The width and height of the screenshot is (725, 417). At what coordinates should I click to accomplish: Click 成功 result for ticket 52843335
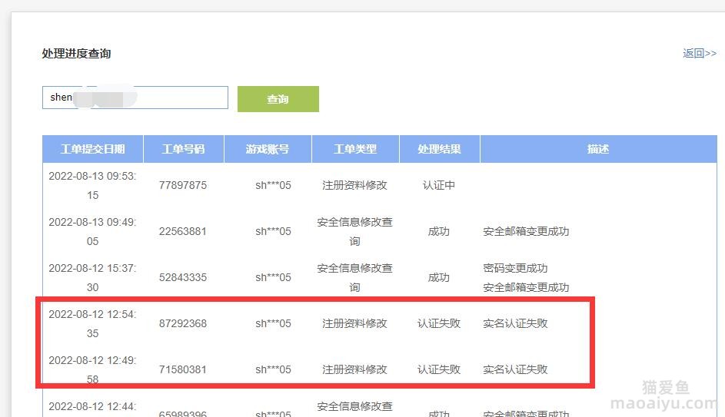point(439,277)
